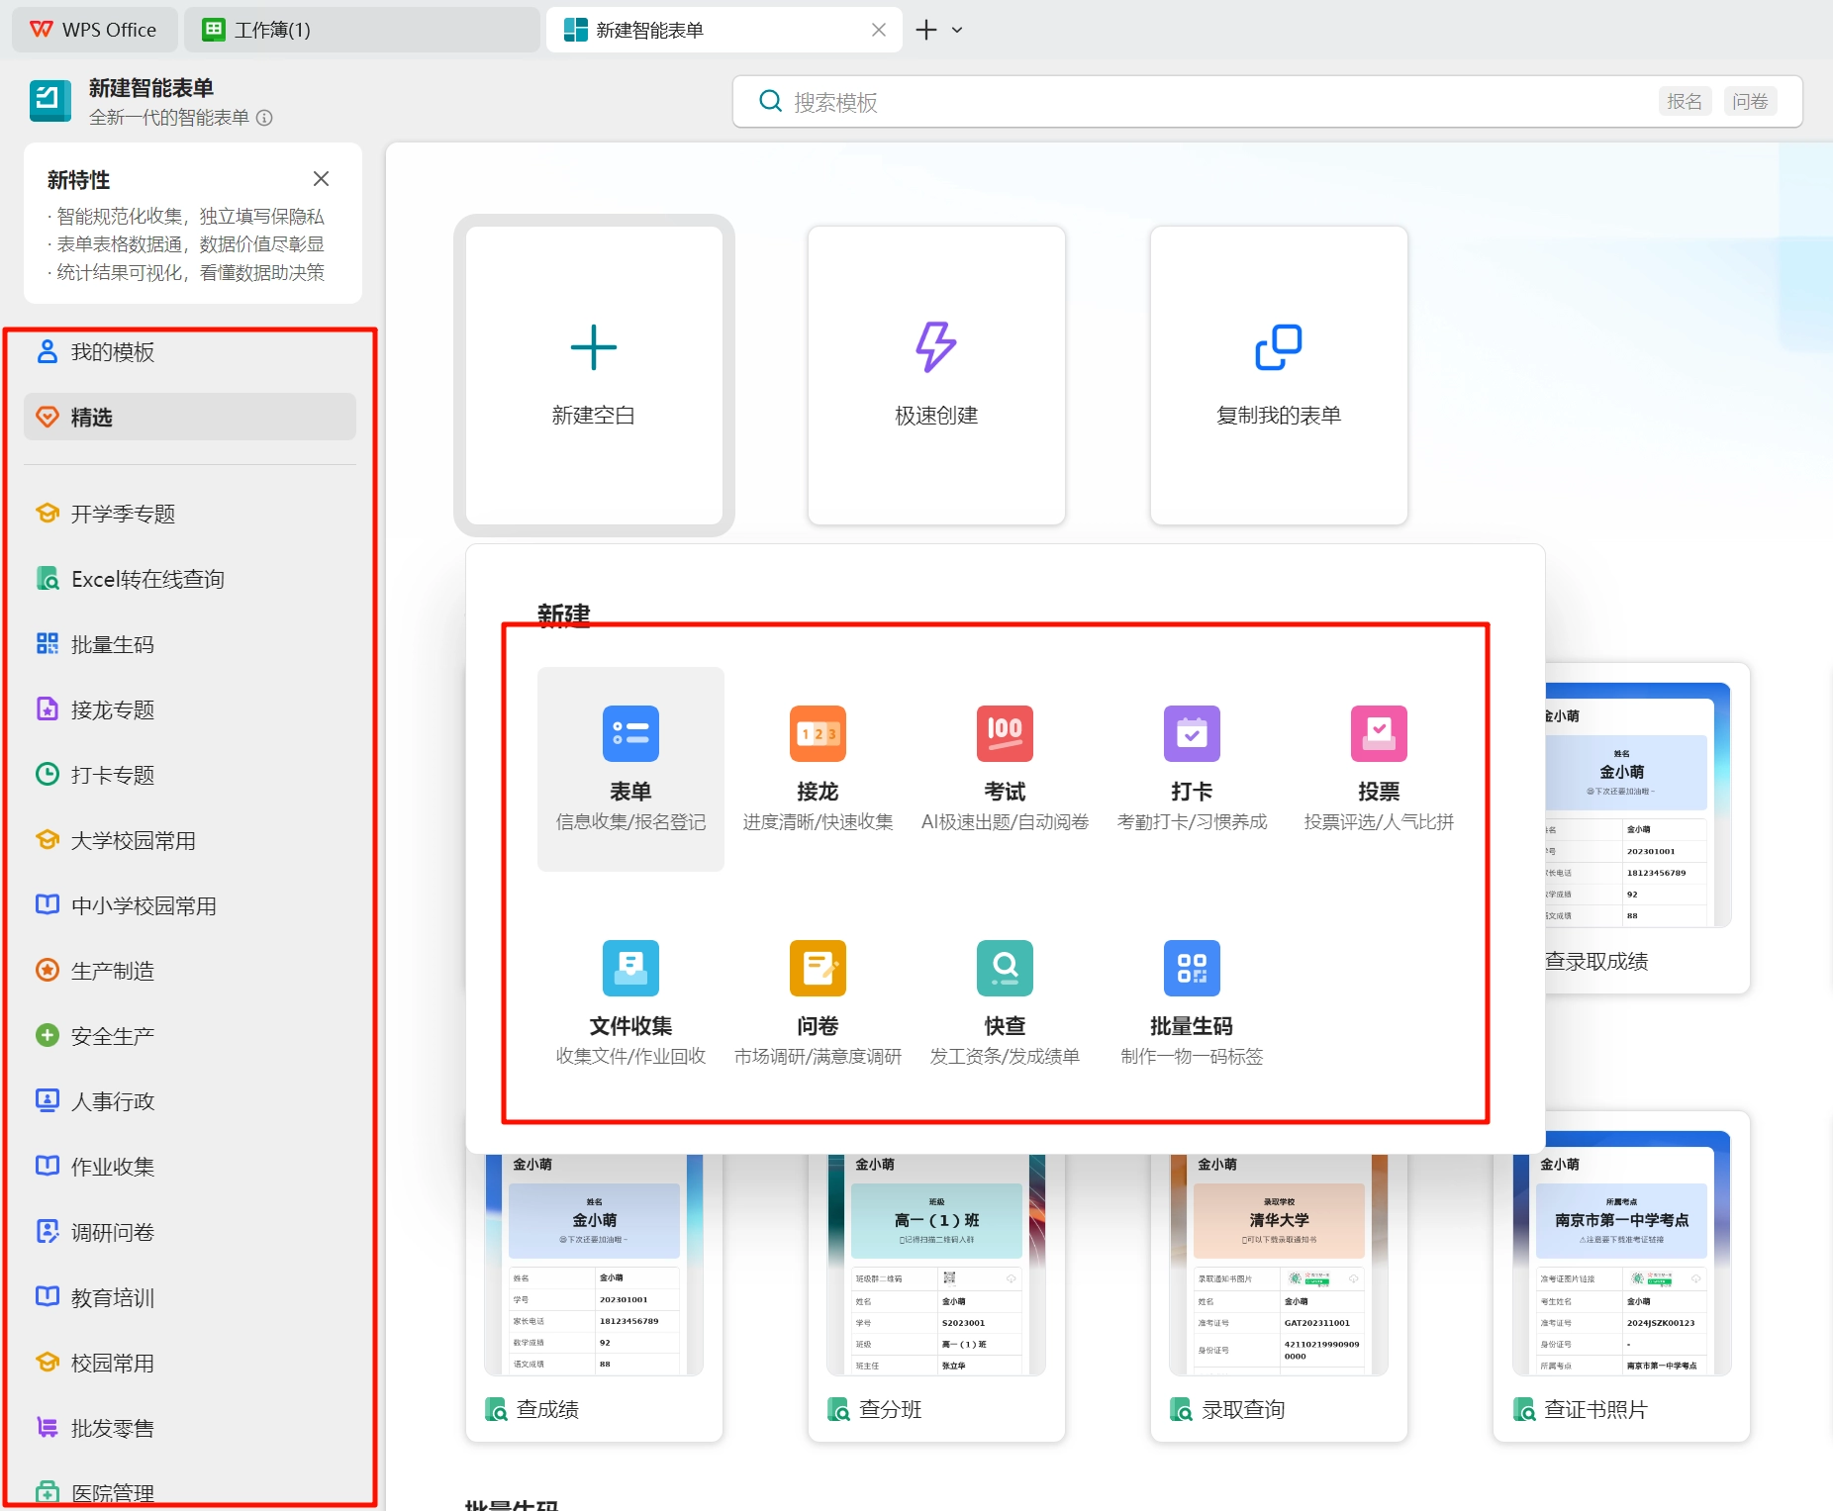Expand the new tab dropdown arrow
The image size is (1833, 1511).
pyautogui.click(x=957, y=30)
